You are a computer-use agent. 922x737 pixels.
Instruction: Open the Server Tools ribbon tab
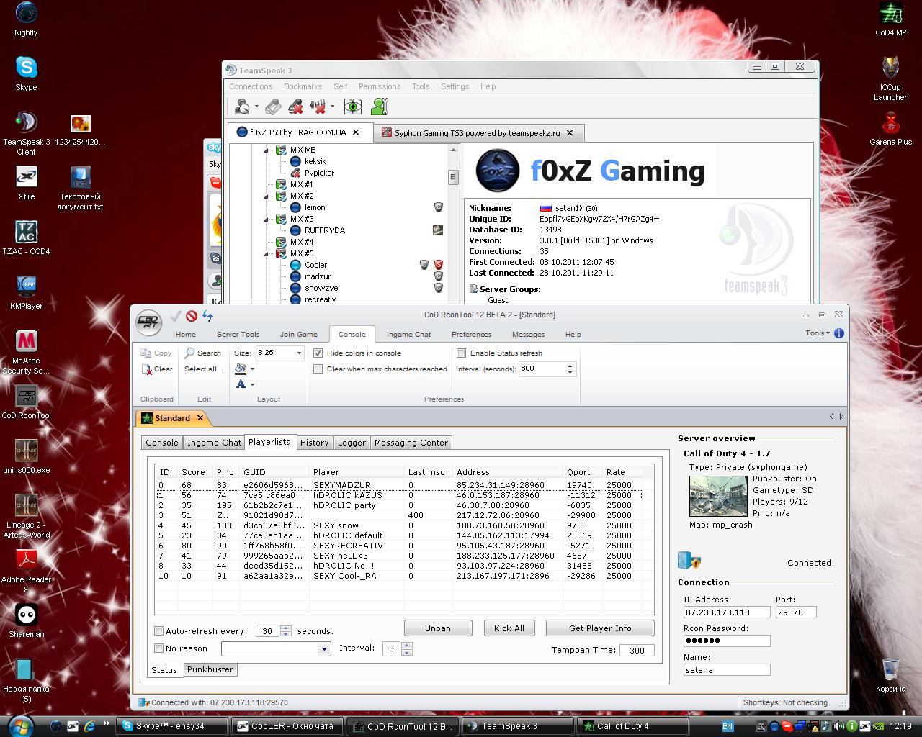tap(238, 334)
